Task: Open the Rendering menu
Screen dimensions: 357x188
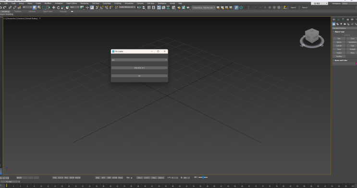Action: click(x=84, y=3)
